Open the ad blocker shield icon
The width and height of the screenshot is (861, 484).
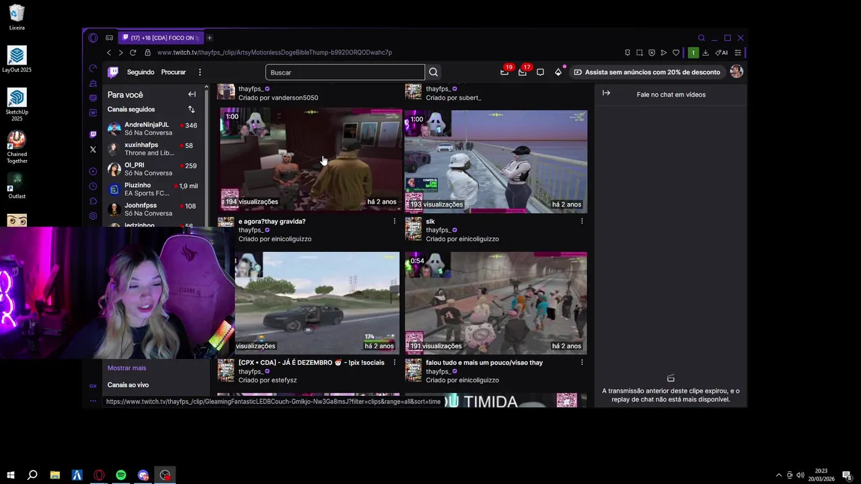click(x=651, y=52)
